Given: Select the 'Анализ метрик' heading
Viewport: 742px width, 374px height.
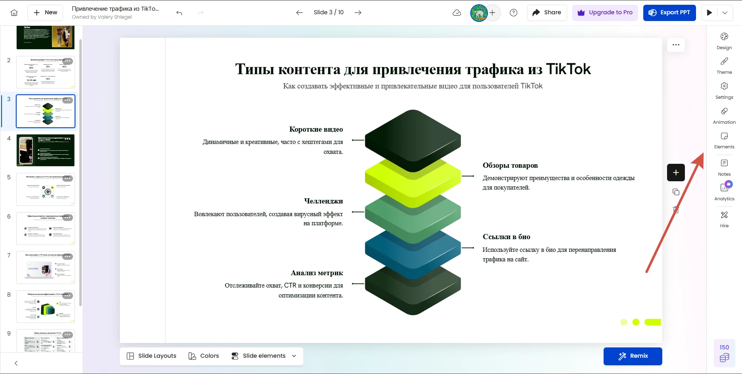Looking at the screenshot, I should tap(317, 273).
